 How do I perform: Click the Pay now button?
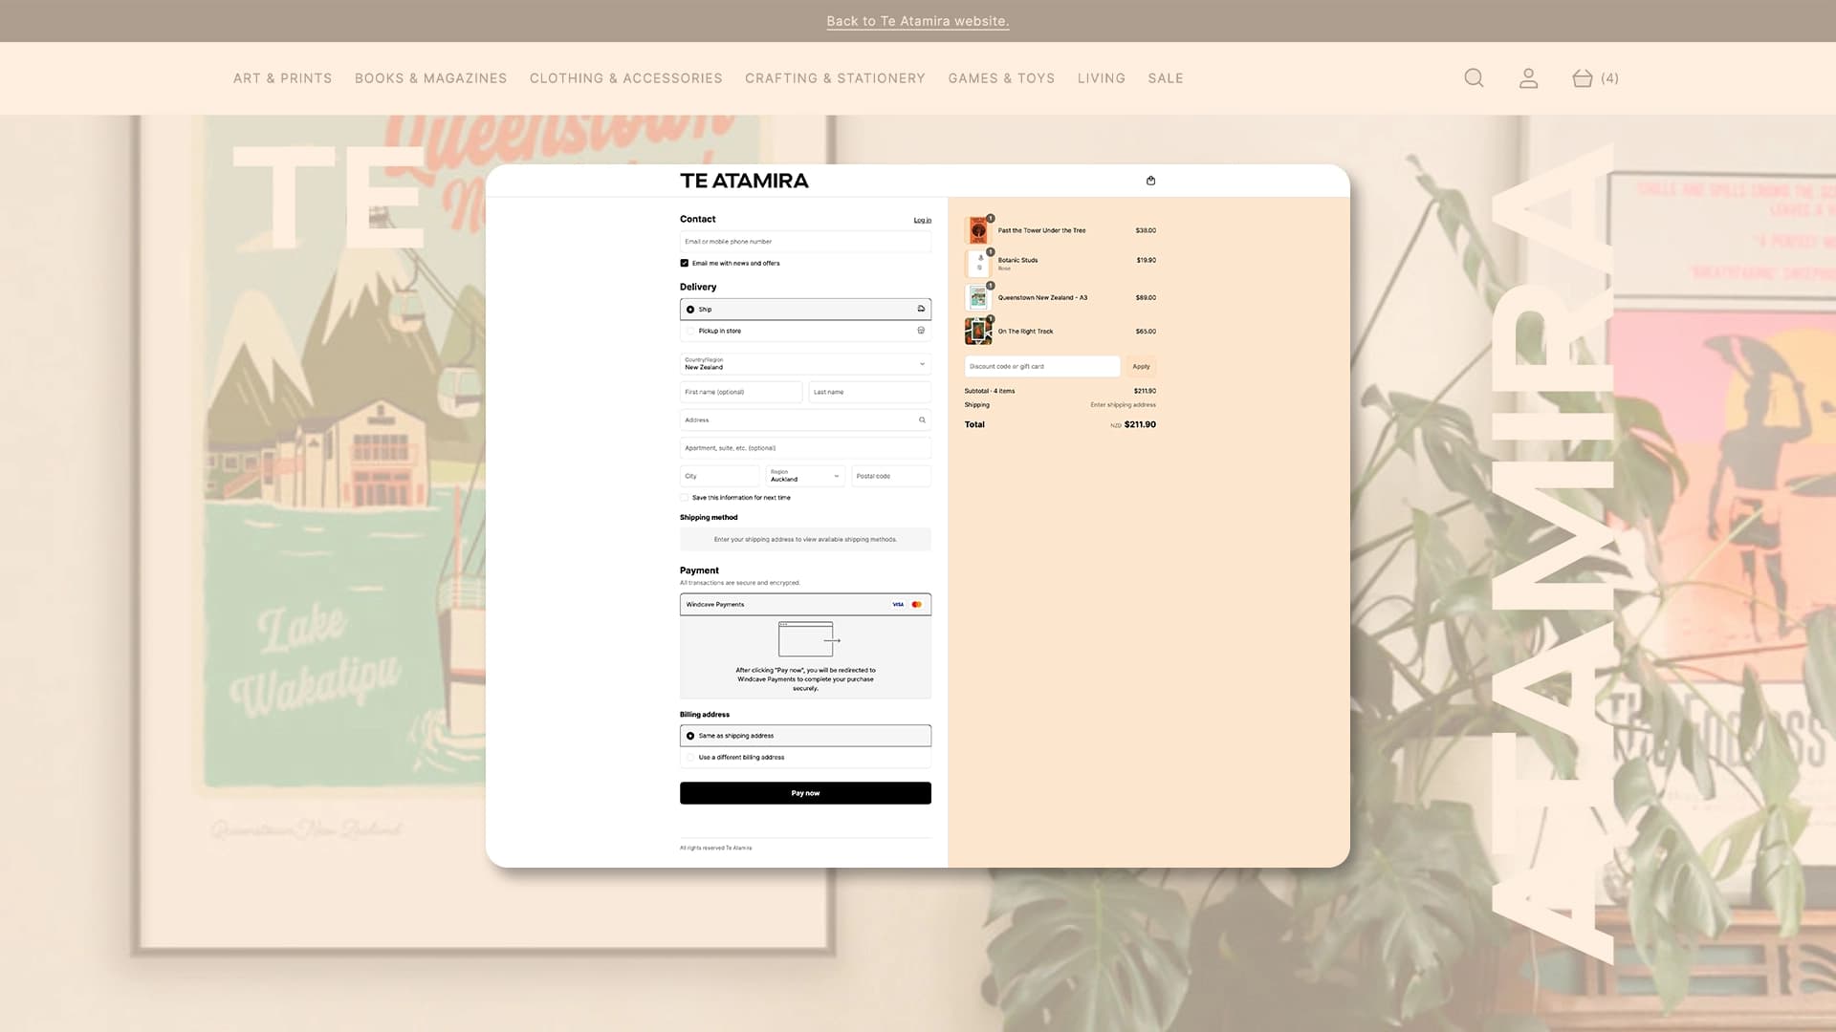pyautogui.click(x=805, y=793)
